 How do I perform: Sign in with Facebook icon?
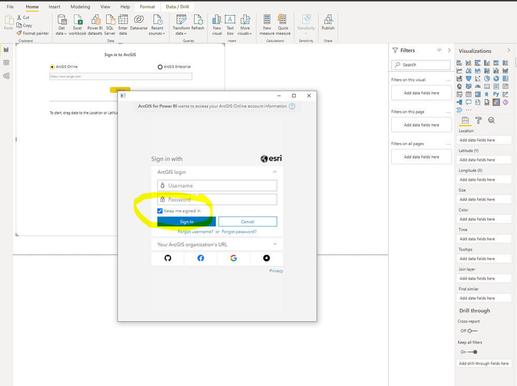click(x=201, y=258)
